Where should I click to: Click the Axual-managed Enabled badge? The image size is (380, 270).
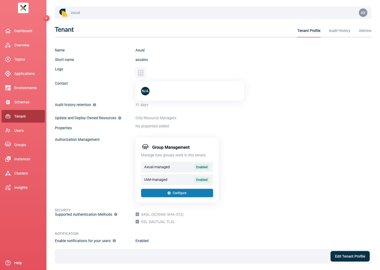202,167
